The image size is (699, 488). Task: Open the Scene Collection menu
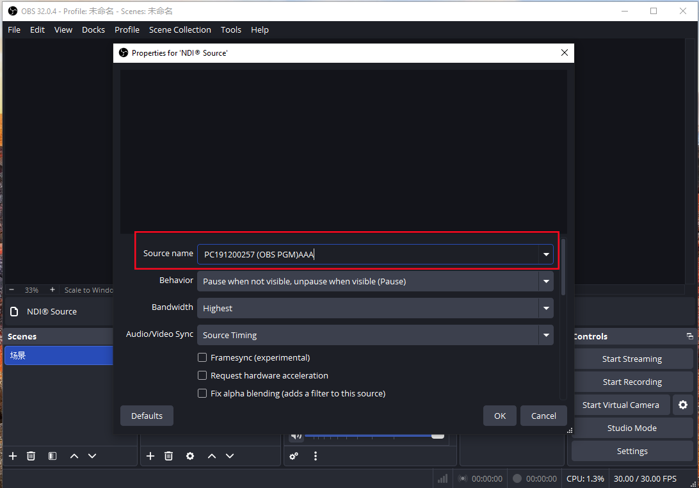point(180,29)
